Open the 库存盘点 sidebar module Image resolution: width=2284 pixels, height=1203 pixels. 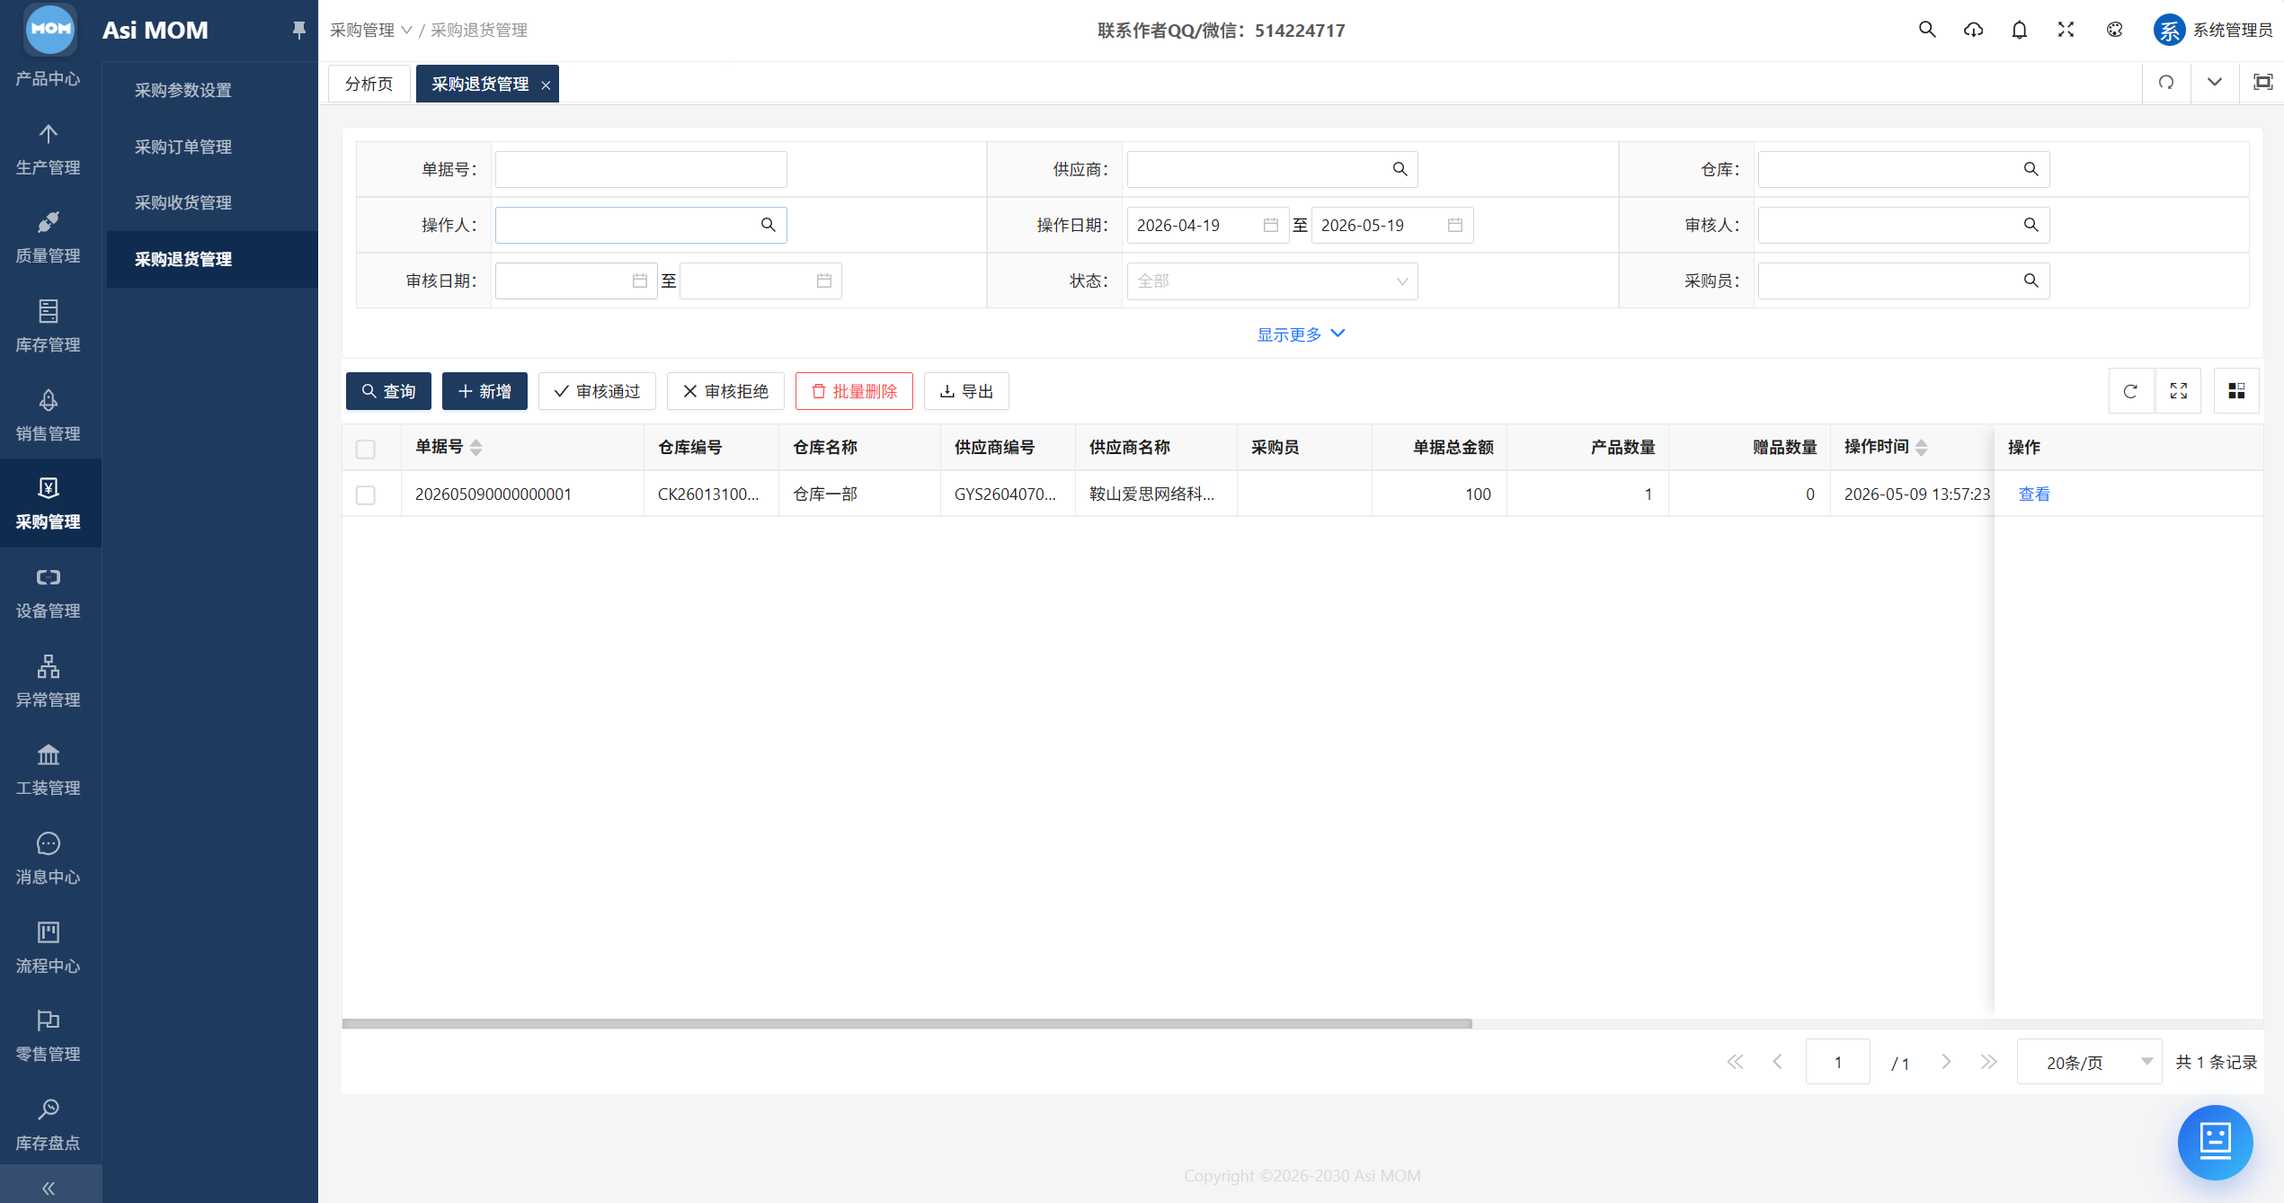click(49, 1125)
